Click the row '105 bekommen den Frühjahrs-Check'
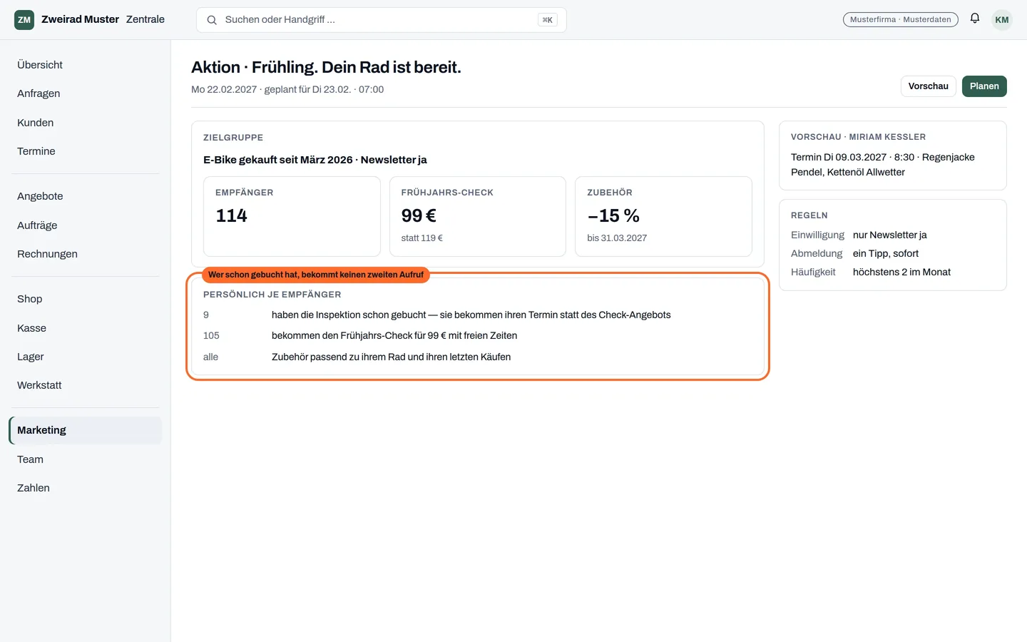The width and height of the screenshot is (1027, 642). click(478, 335)
